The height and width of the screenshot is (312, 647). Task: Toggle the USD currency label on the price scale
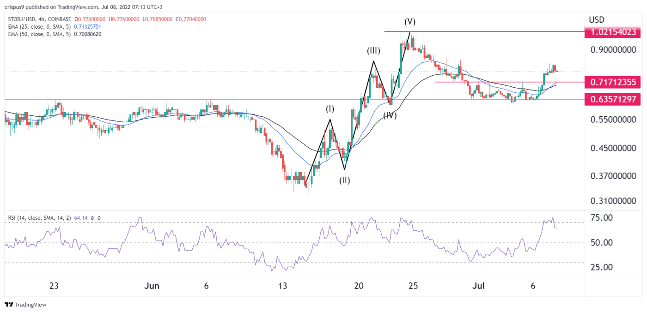(x=596, y=19)
